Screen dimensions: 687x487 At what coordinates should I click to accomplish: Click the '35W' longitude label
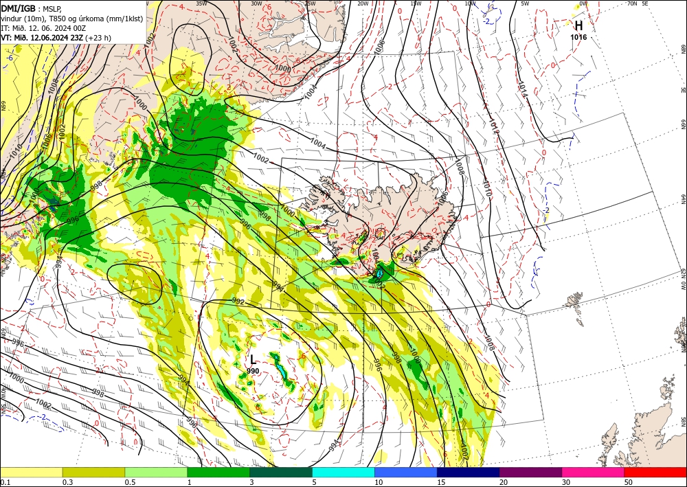pyautogui.click(x=201, y=3)
